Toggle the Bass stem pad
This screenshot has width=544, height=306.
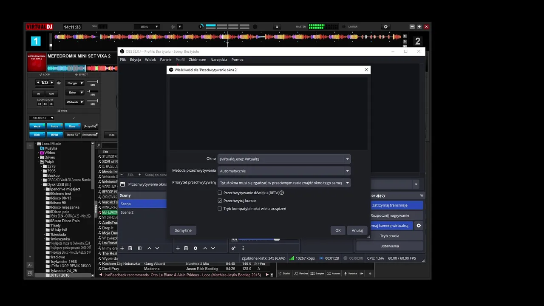click(72, 126)
